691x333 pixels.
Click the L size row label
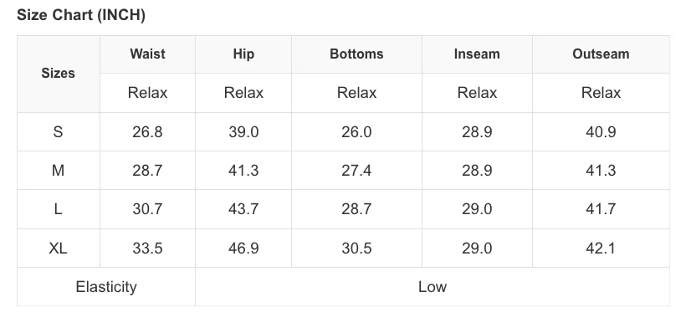pyautogui.click(x=59, y=209)
